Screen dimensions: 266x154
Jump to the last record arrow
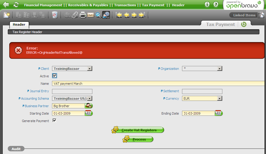pos(142,15)
